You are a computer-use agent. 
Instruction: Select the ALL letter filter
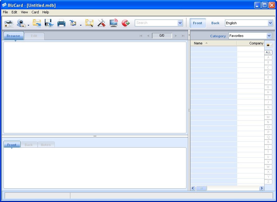click(x=268, y=52)
